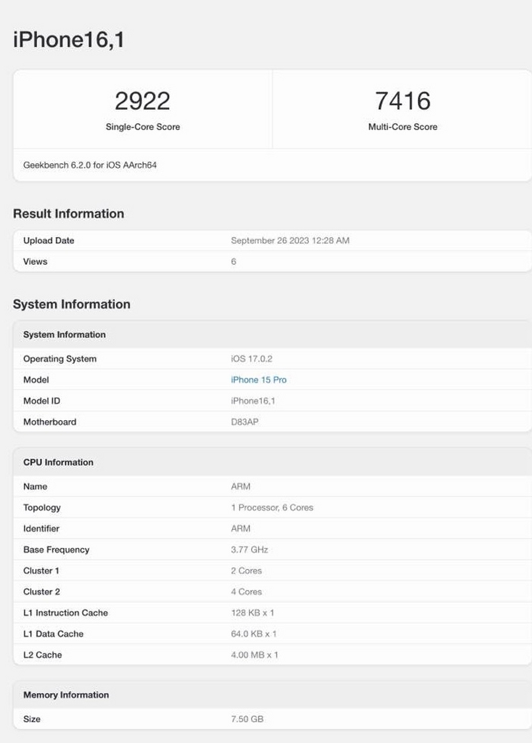Viewport: 532px width, 743px height.
Task: Click the Result Information heading
Action: coord(68,214)
